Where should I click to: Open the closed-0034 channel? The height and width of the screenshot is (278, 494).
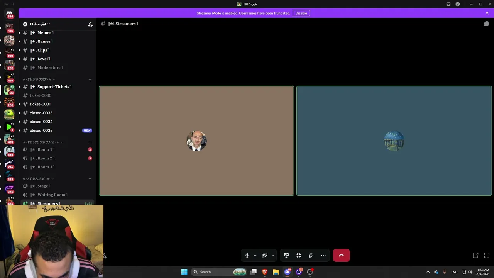58,122
